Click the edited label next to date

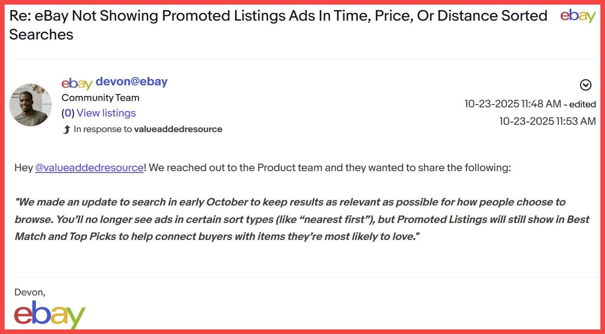tap(583, 104)
